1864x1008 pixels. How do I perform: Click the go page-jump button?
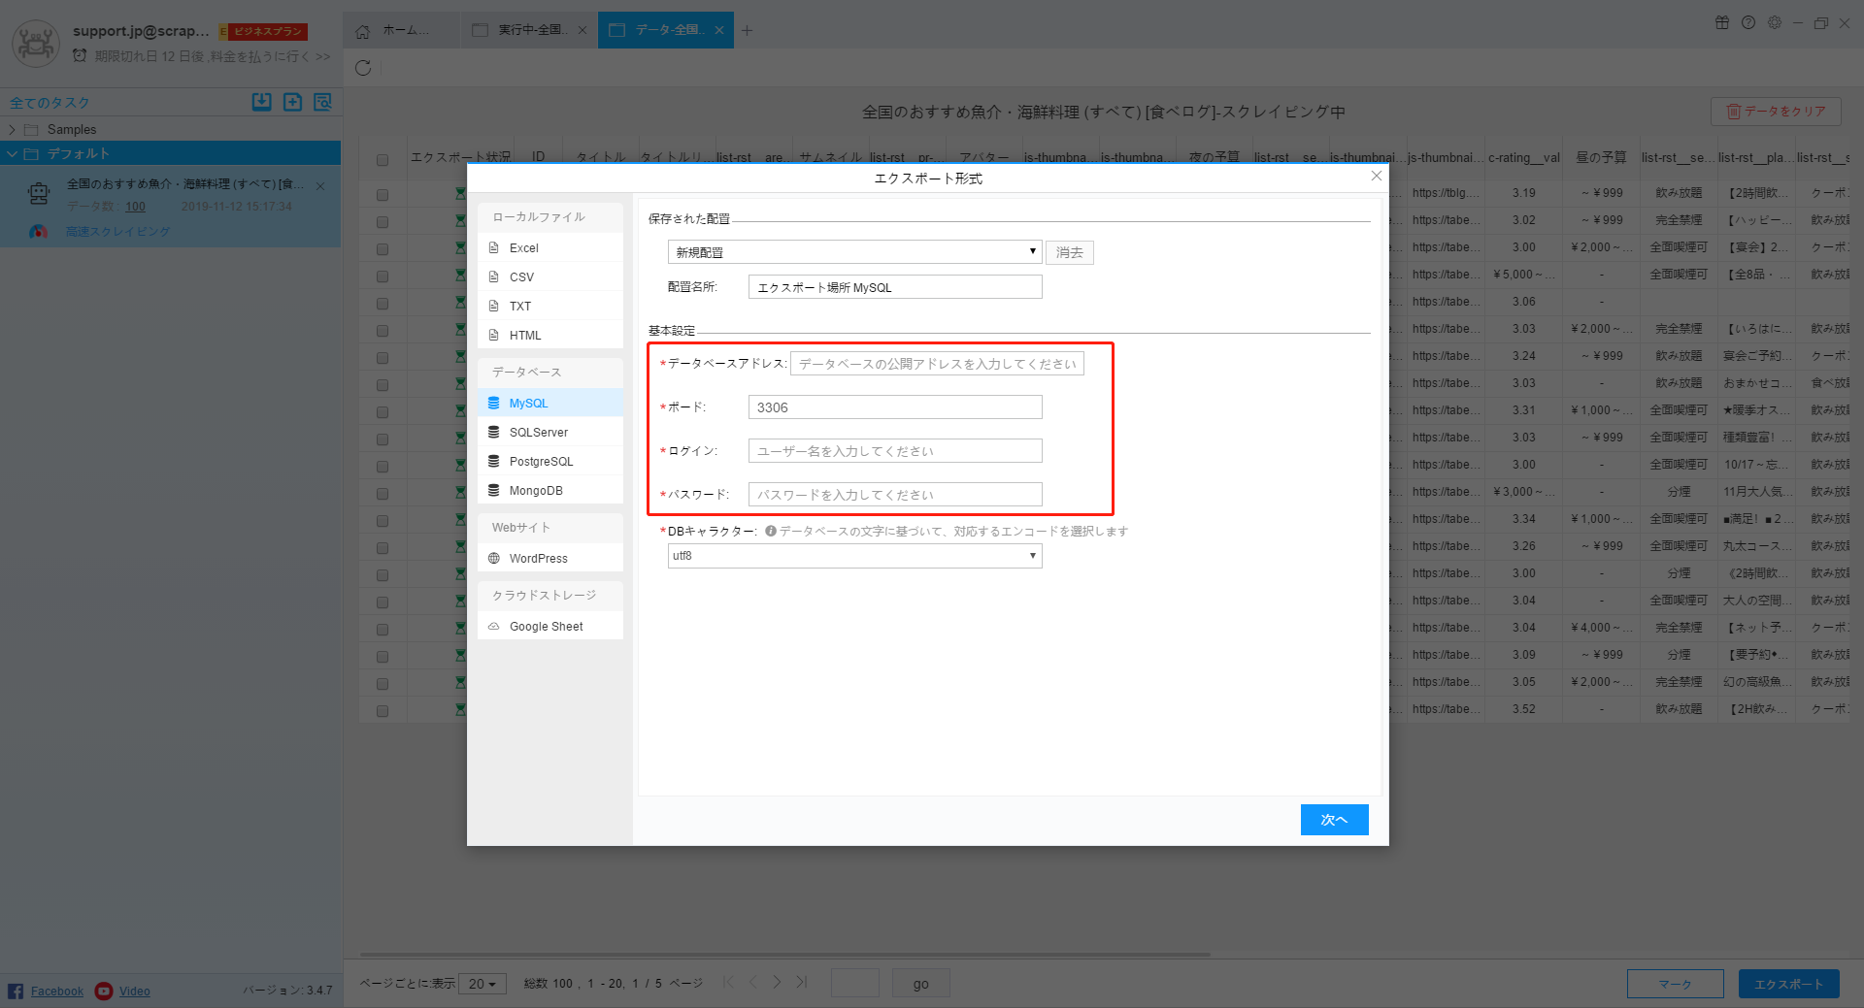pos(920,984)
